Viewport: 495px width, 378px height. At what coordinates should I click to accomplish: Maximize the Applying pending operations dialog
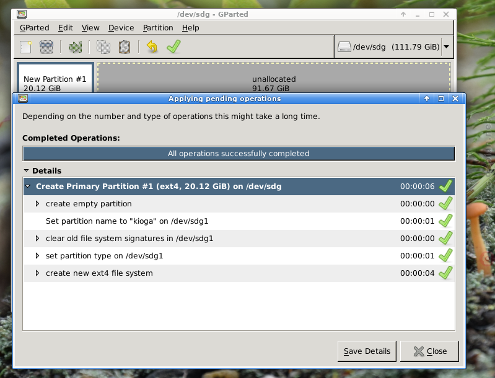(441, 99)
